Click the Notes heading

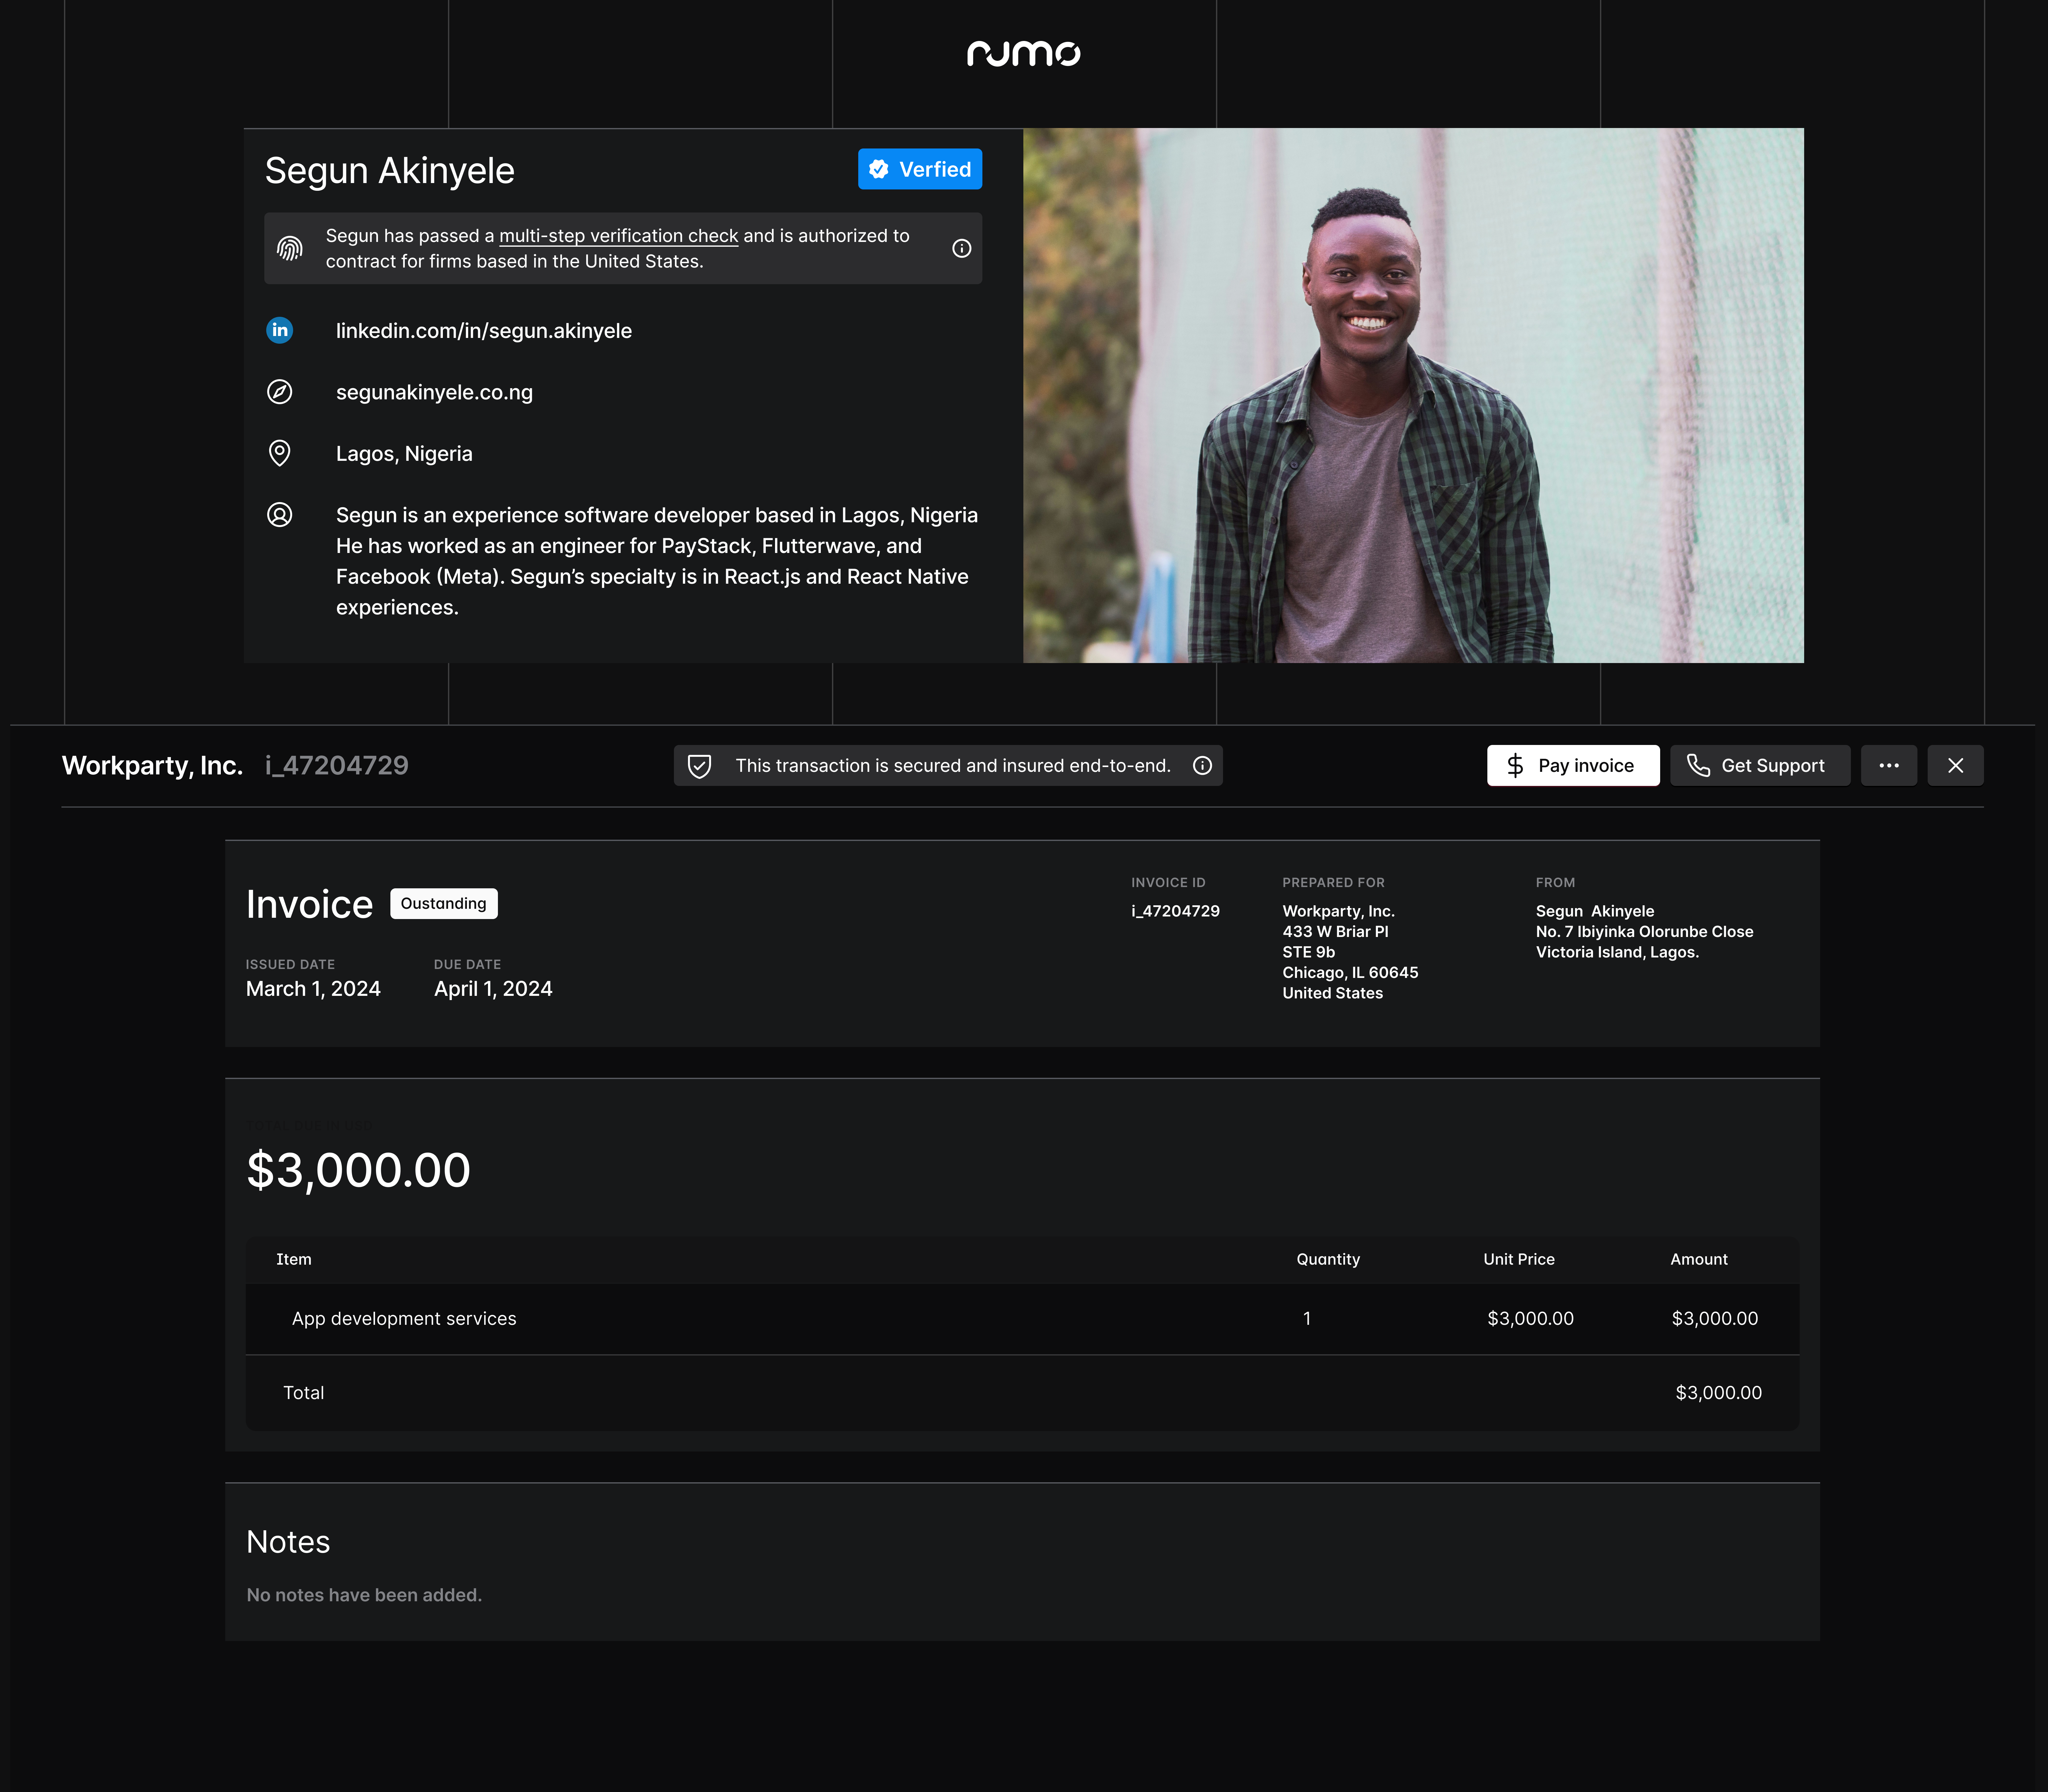[x=288, y=1542]
